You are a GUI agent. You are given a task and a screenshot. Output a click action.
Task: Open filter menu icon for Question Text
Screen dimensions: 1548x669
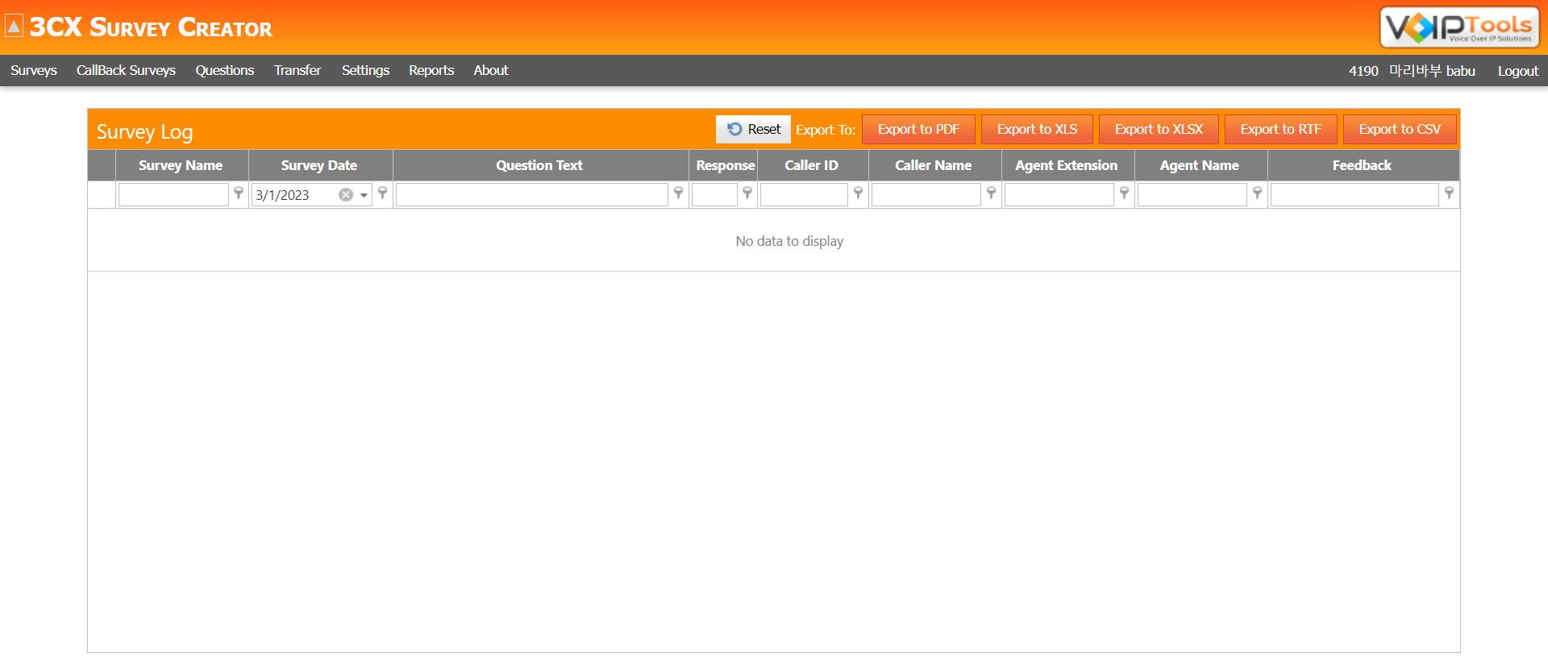pyautogui.click(x=678, y=193)
